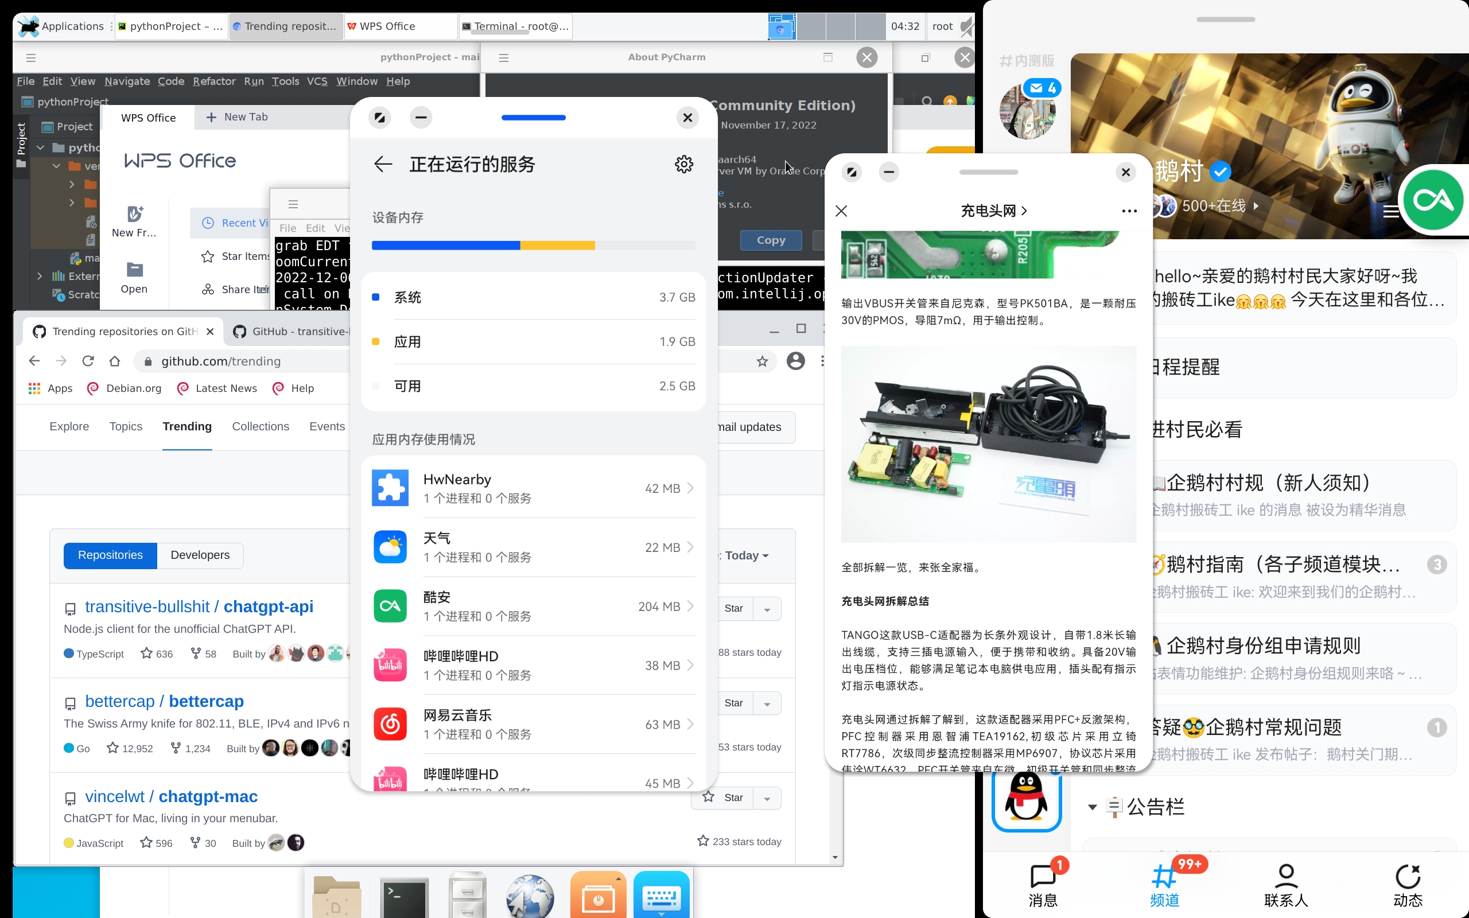Click github.com/trending address bar

[221, 361]
